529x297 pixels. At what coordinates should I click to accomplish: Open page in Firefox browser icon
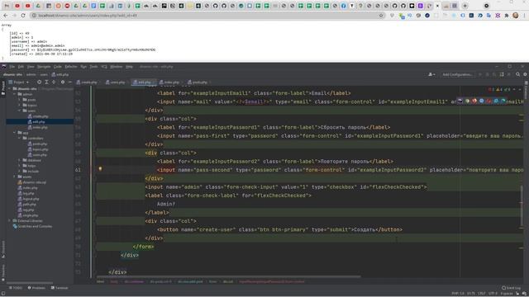tap(474, 101)
